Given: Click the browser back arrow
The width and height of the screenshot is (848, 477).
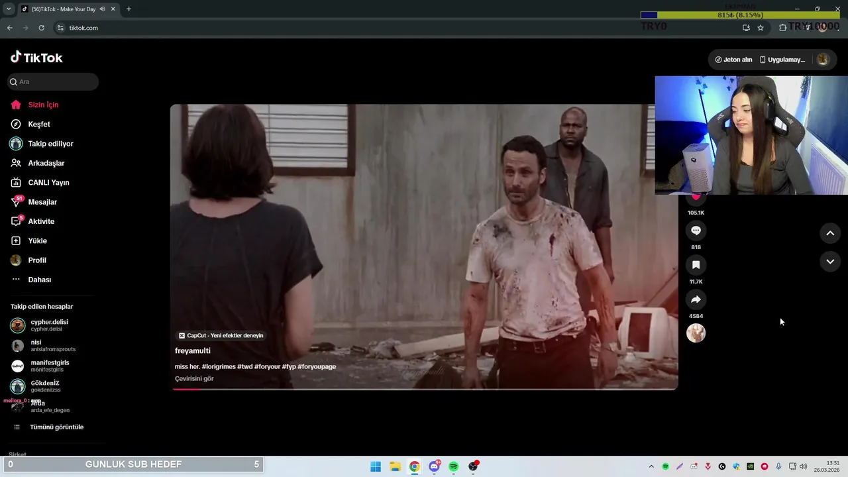Looking at the screenshot, I should click(9, 28).
